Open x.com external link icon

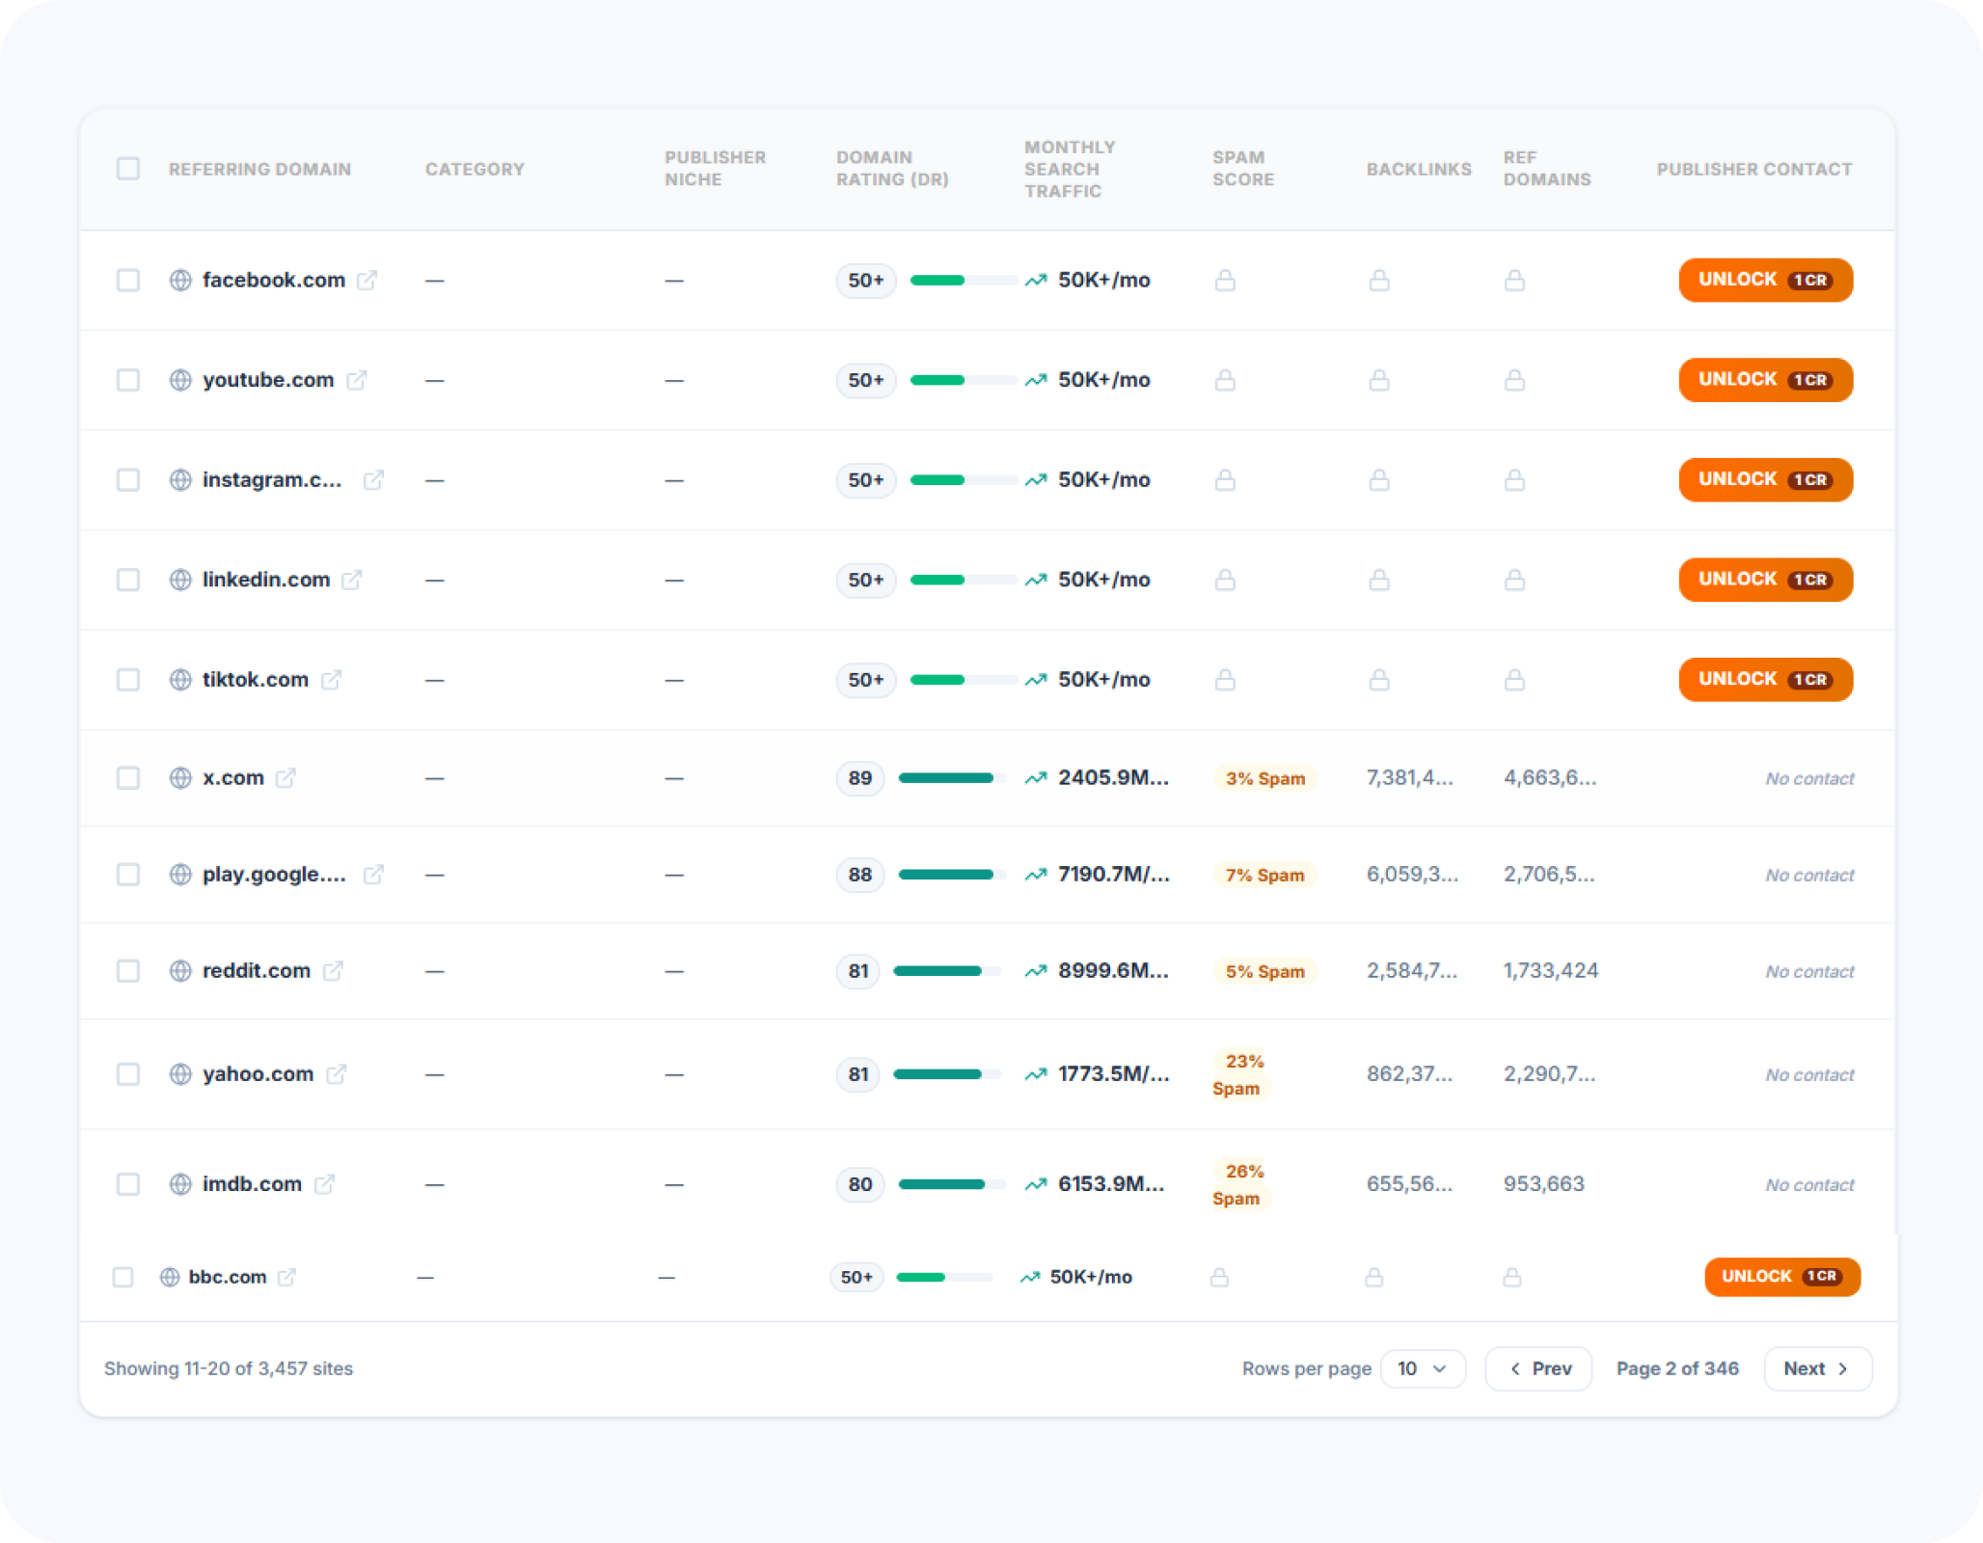(285, 777)
